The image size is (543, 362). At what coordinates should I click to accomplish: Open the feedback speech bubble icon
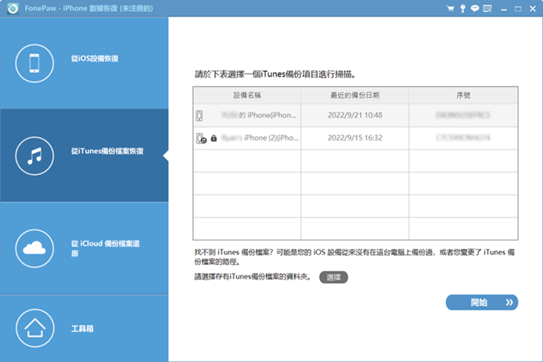click(x=473, y=9)
